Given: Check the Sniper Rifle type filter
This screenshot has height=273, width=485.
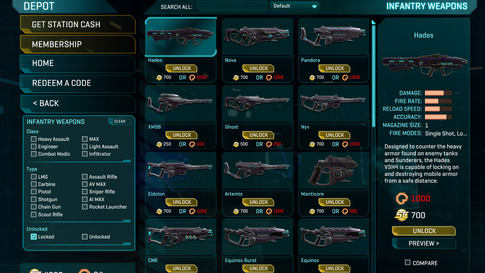Looking at the screenshot, I should (x=85, y=192).
